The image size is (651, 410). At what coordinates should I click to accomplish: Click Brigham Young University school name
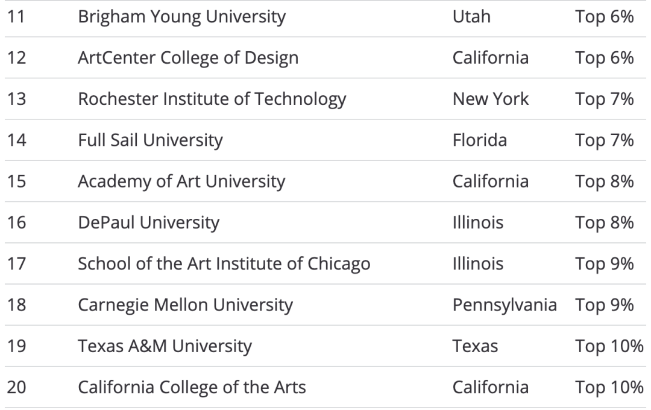(x=181, y=17)
